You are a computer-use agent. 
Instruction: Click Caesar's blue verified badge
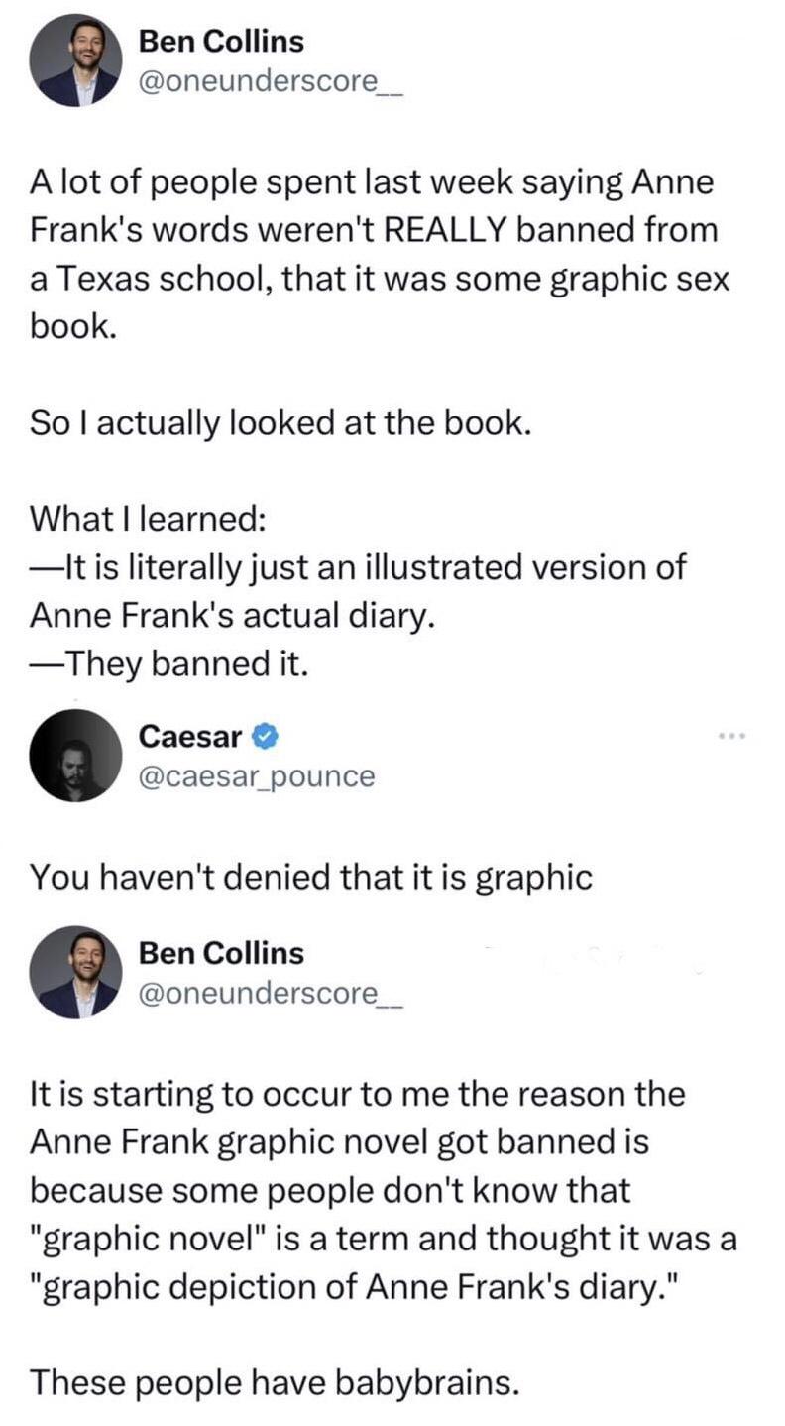click(267, 736)
